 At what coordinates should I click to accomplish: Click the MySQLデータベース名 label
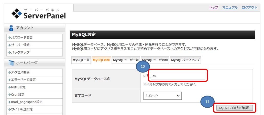tap(92, 79)
